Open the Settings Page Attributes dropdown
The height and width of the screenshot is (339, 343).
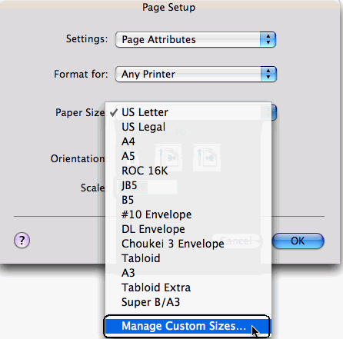[195, 39]
